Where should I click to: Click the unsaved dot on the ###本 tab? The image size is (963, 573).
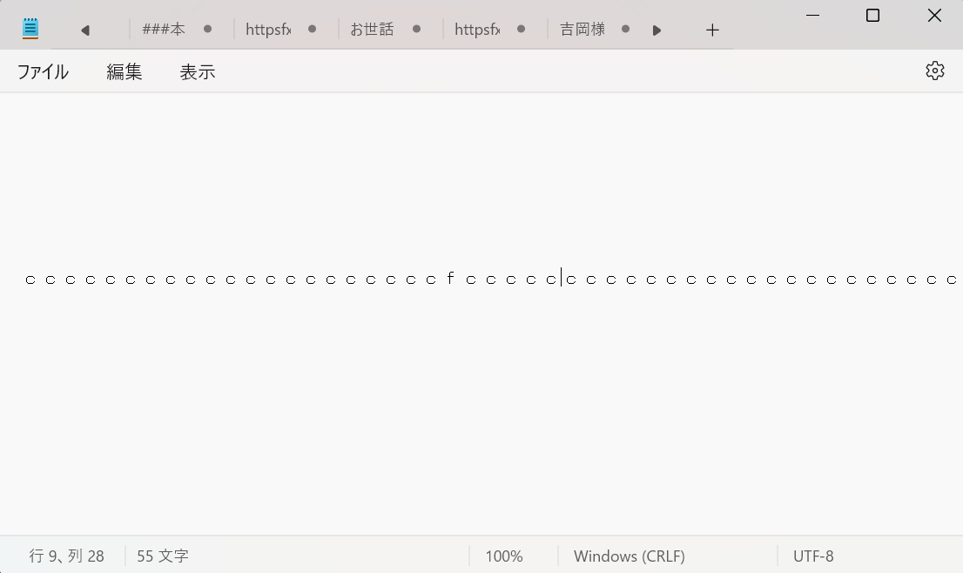pyautogui.click(x=207, y=29)
